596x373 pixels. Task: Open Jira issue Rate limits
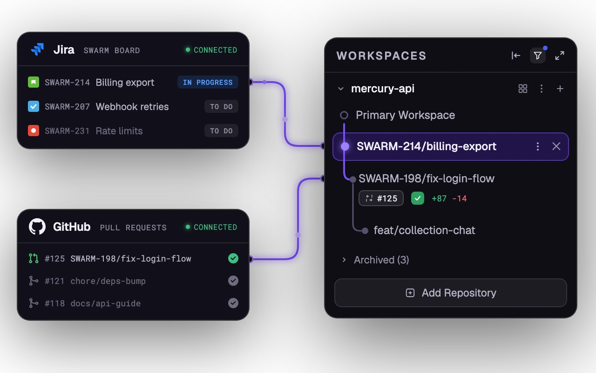click(119, 131)
